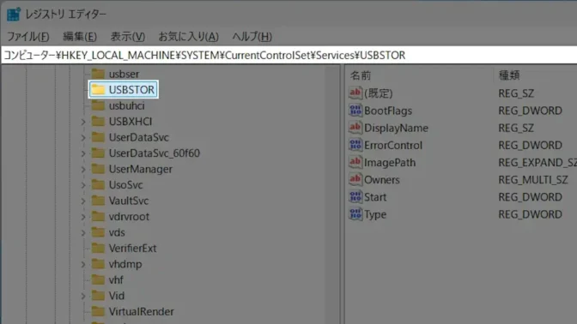
Task: Select the VaultSvc folder icon
Action: point(98,201)
